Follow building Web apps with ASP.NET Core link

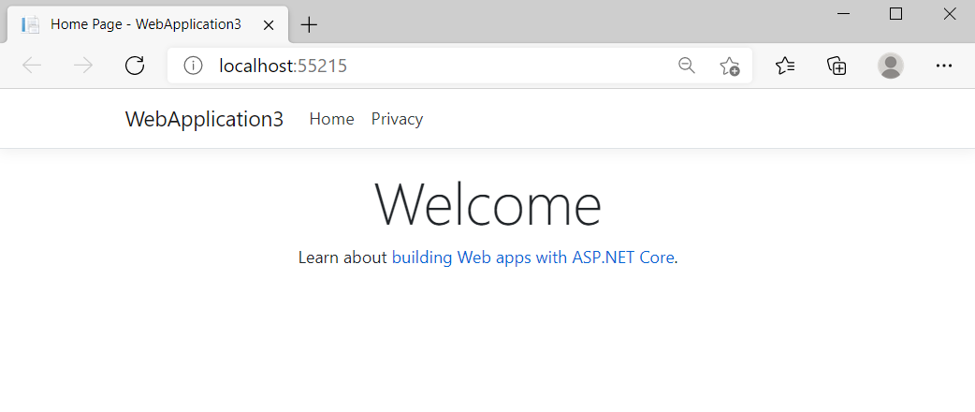pos(533,257)
